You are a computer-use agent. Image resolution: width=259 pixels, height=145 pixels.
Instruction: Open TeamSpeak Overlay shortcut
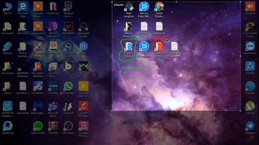pyautogui.click(x=83, y=29)
